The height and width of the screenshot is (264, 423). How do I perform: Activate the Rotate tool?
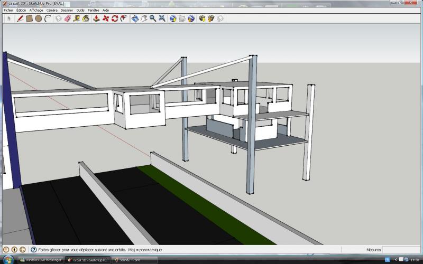pos(114,18)
